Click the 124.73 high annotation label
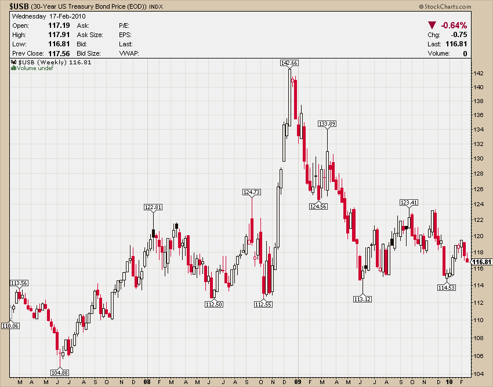 point(252,192)
